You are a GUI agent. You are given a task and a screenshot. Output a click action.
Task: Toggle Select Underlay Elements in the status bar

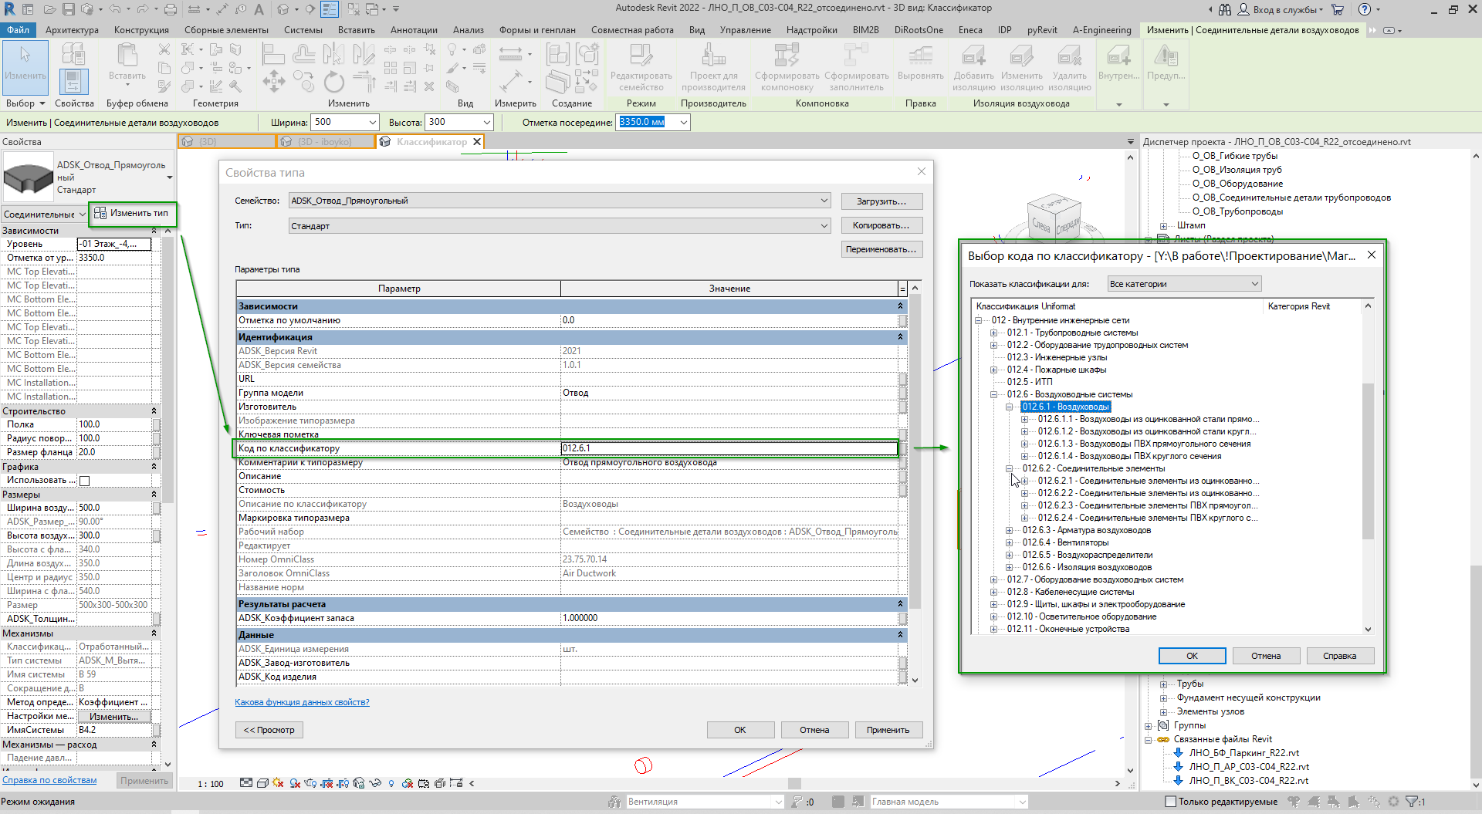pos(1315,802)
